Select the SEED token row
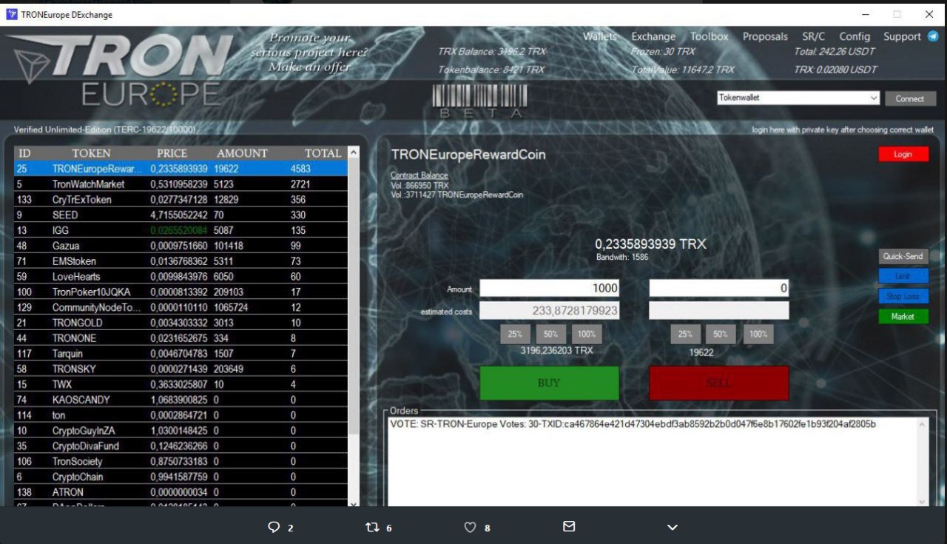This screenshot has width=947, height=544. (180, 215)
